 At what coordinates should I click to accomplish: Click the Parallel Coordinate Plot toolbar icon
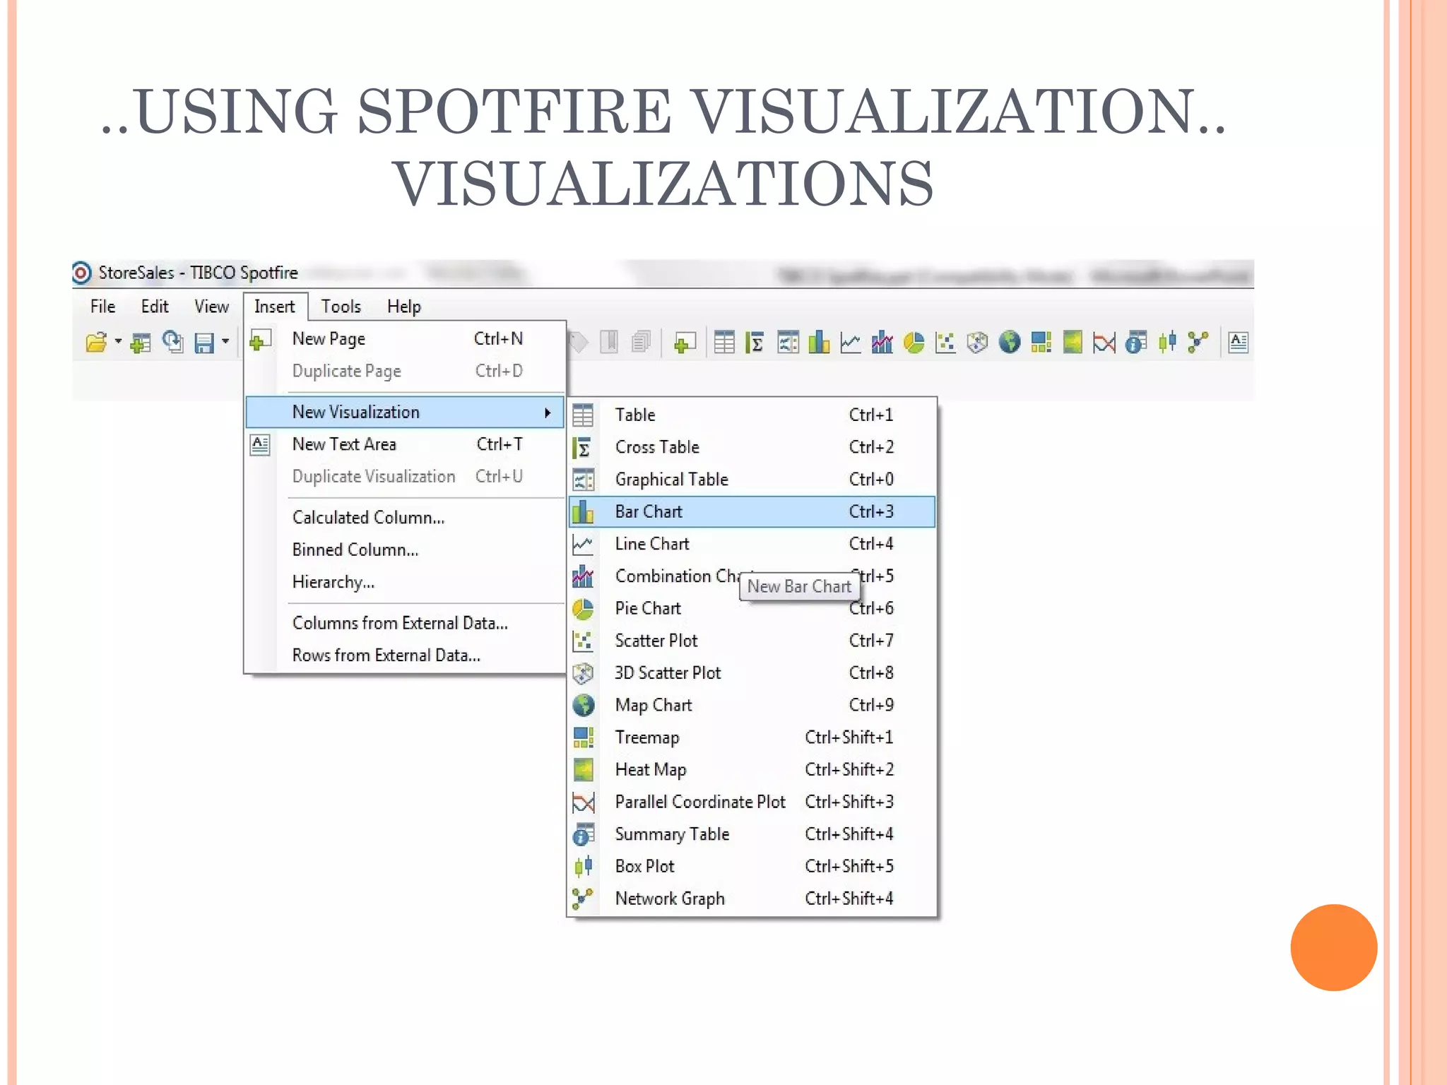pos(1104,343)
